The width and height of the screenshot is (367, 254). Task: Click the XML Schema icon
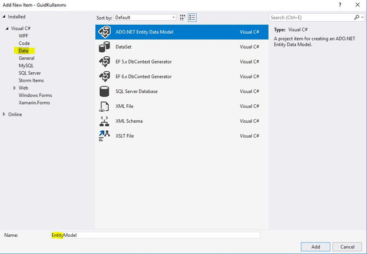click(x=104, y=121)
